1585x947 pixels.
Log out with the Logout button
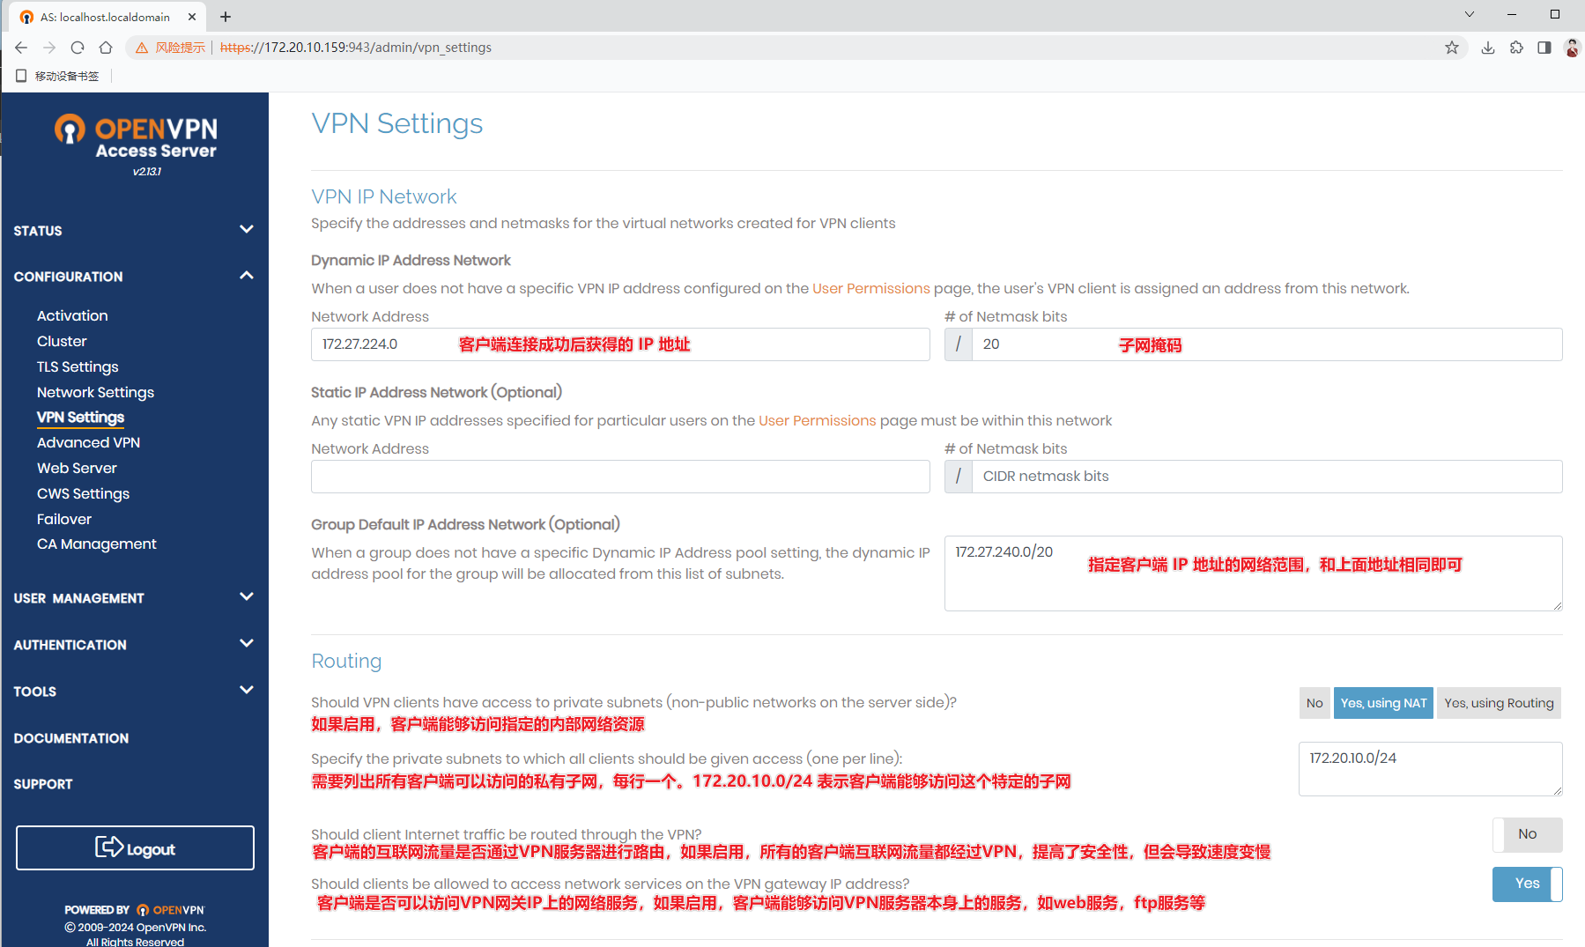click(x=135, y=847)
